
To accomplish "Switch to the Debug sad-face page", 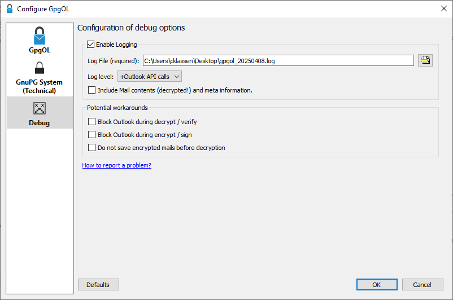I will [40, 114].
